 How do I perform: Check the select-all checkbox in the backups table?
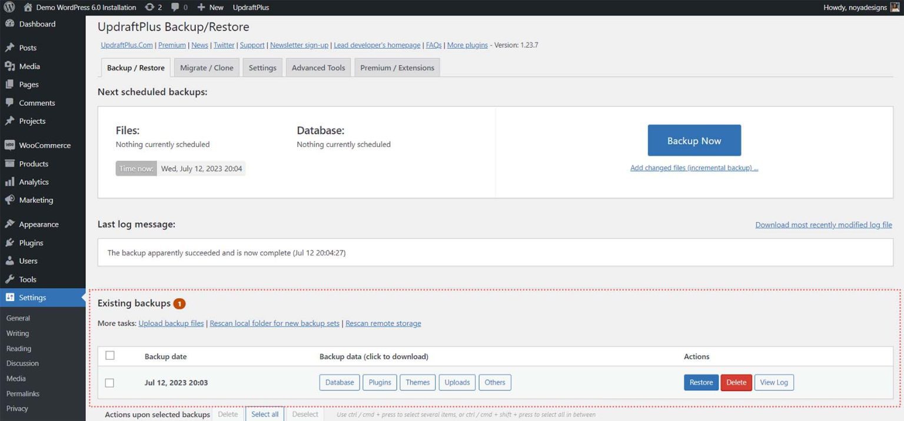(110, 355)
